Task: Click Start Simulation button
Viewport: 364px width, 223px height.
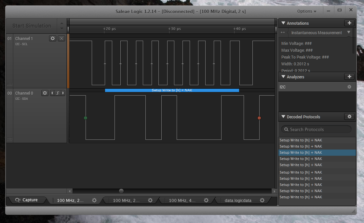Action: (32, 26)
